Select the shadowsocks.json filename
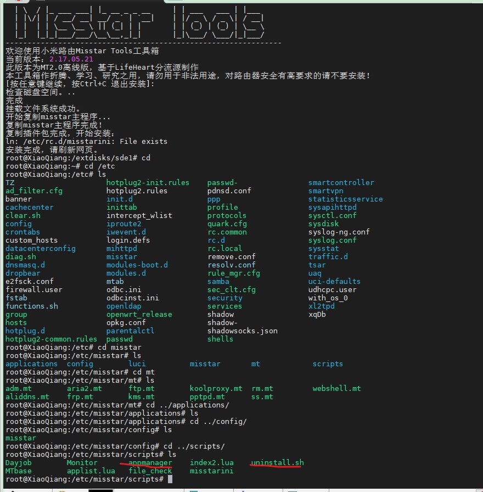The height and width of the screenshot is (492, 483). 241,331
